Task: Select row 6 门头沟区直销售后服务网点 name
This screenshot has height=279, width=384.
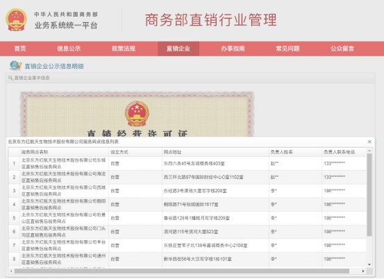Action: coord(63,232)
